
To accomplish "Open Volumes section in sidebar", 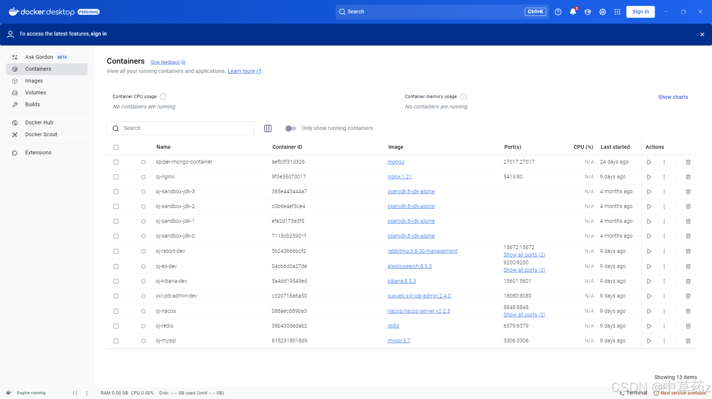I will point(47,93).
